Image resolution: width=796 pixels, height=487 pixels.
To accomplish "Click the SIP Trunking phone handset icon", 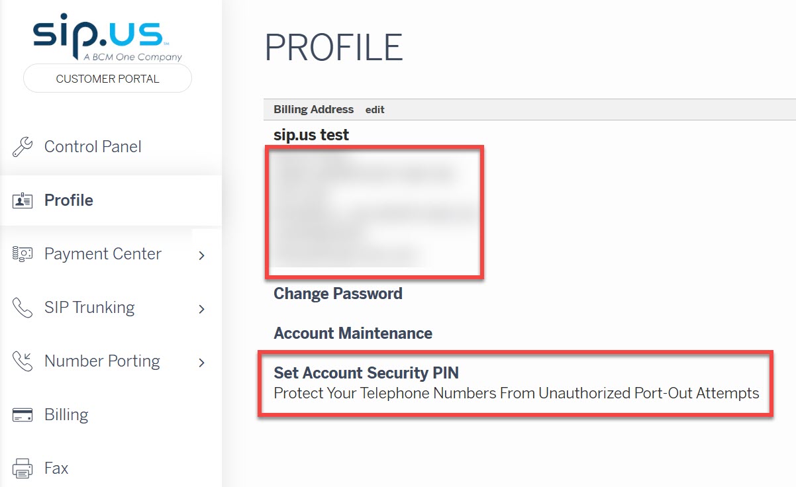I will [23, 308].
